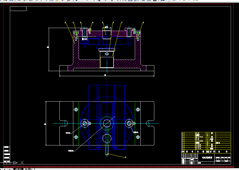Select the empty rectangle at the sheet's top-left corner

(x=18, y=9)
